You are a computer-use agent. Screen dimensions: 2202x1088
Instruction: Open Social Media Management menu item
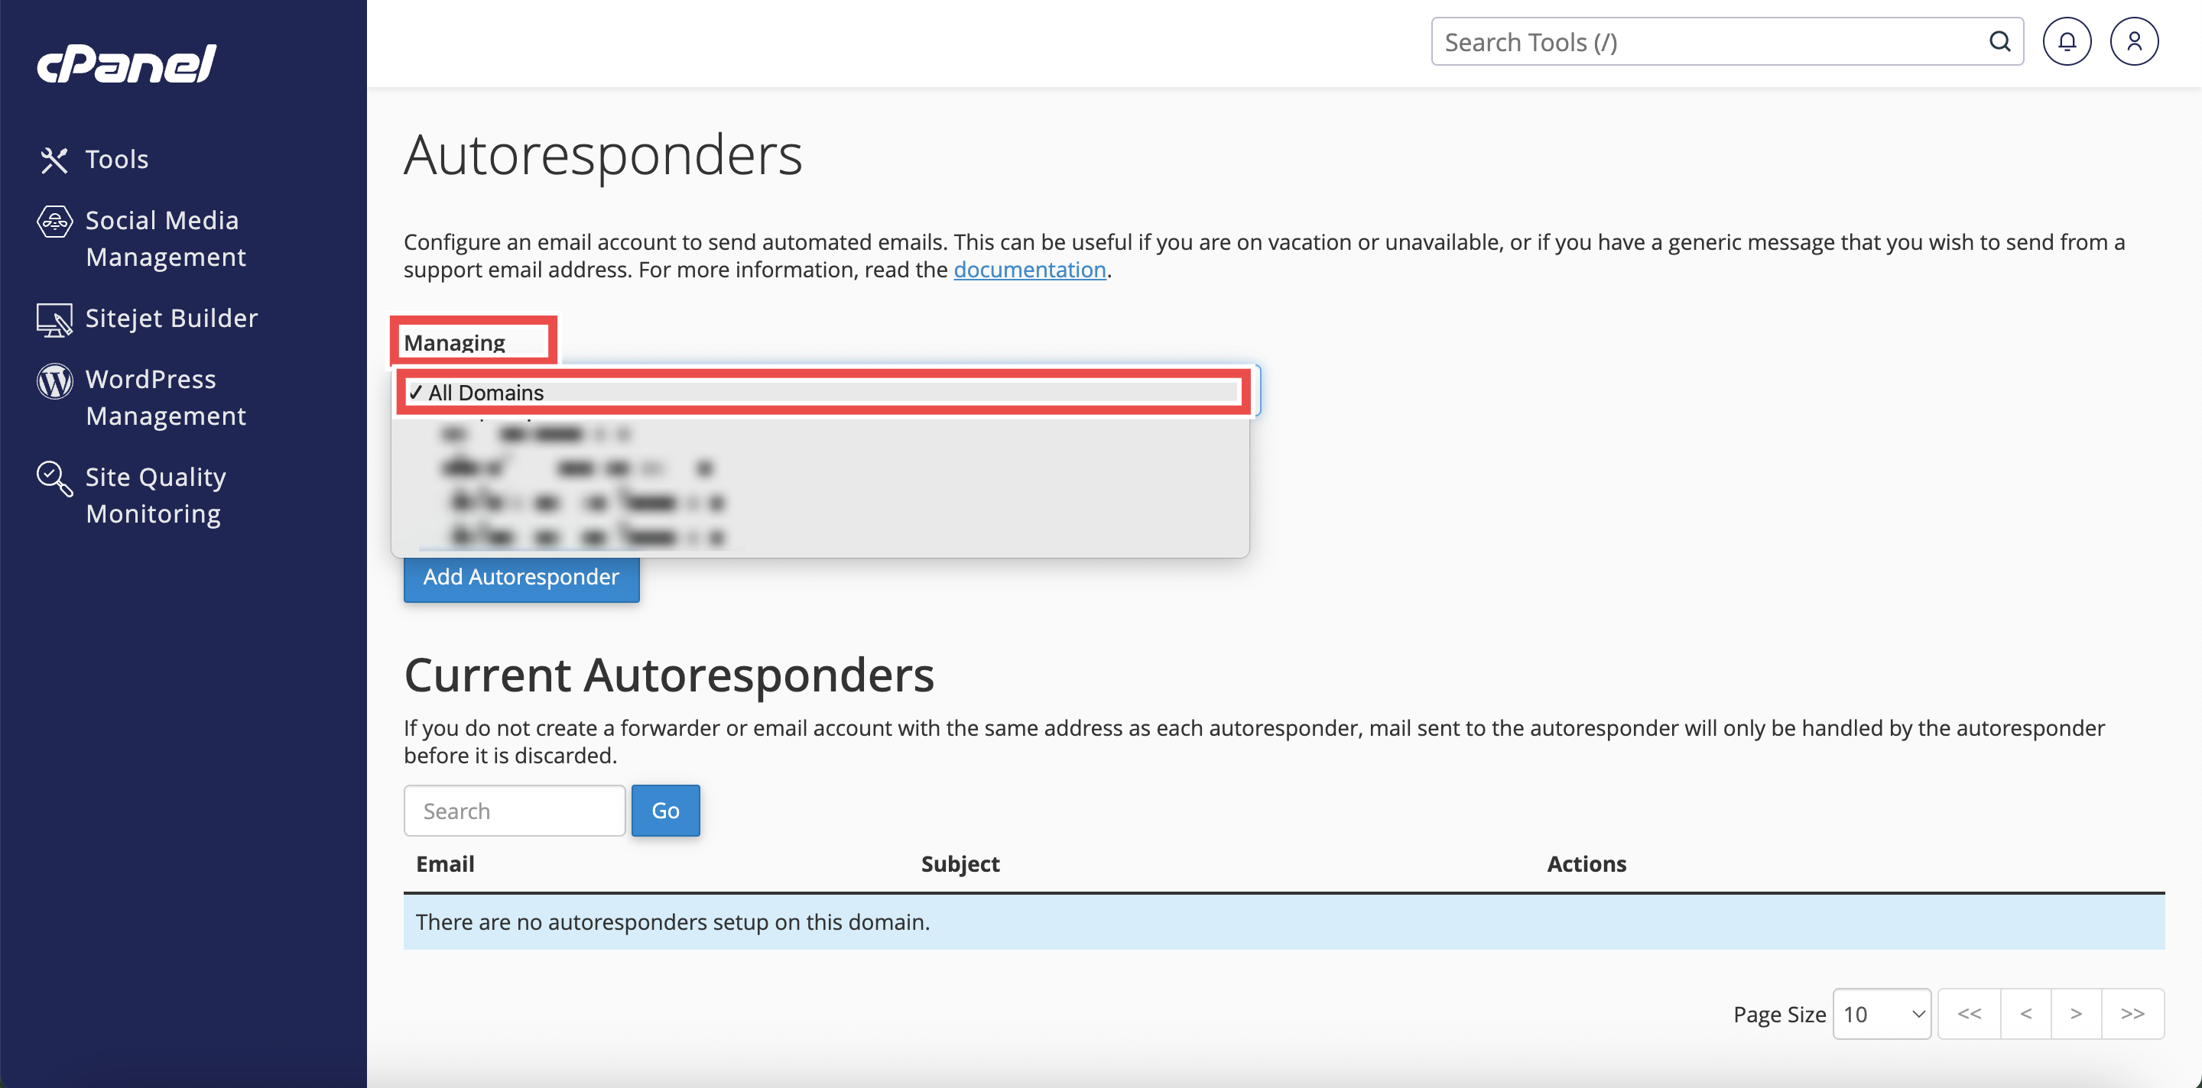pos(165,238)
